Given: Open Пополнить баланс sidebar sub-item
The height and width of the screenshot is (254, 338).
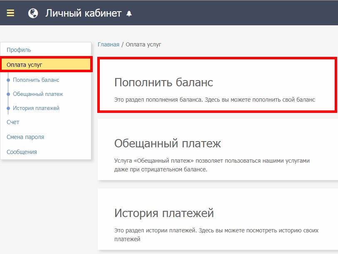Looking at the screenshot, I should (36, 80).
